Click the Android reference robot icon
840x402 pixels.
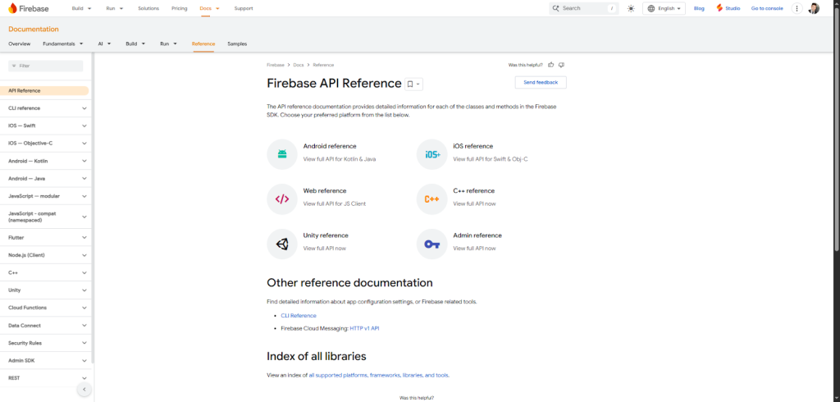pyautogui.click(x=282, y=154)
